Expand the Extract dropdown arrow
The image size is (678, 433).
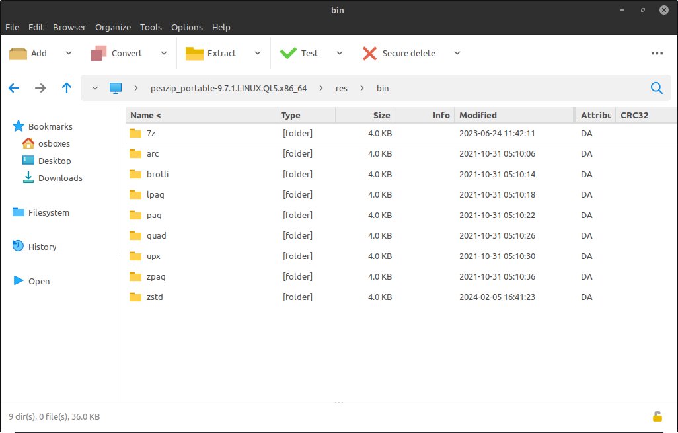coord(258,53)
